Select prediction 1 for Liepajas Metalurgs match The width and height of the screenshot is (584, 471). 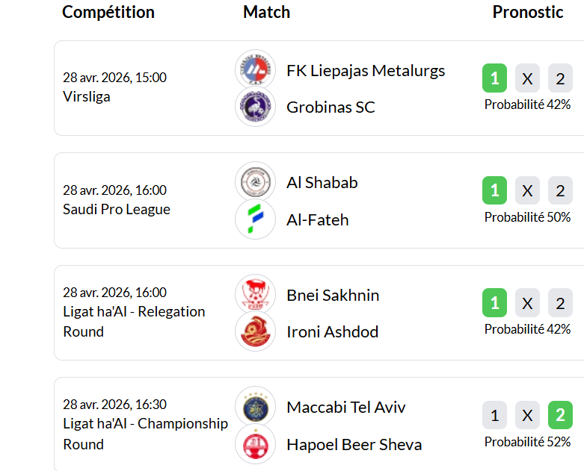click(494, 78)
